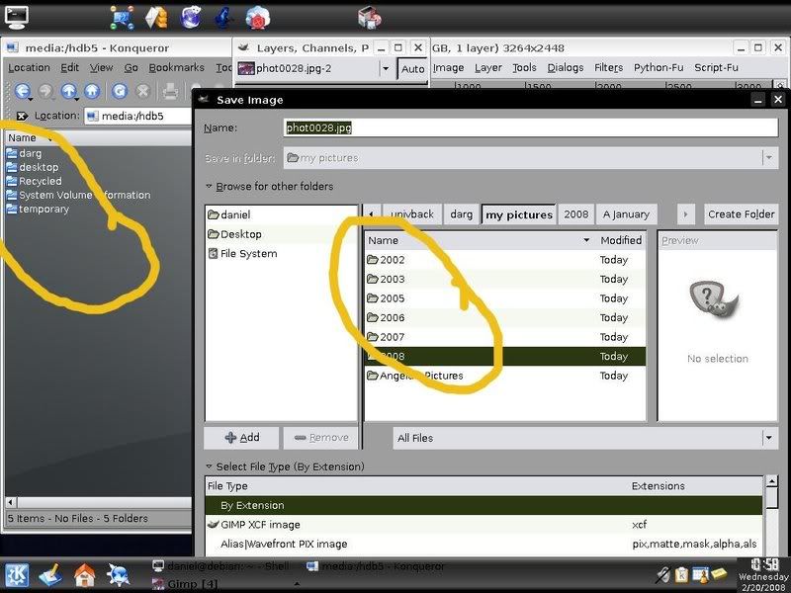Screen dimensions: 791x593
Task: Click the Konqueror location input field
Action: 137,116
